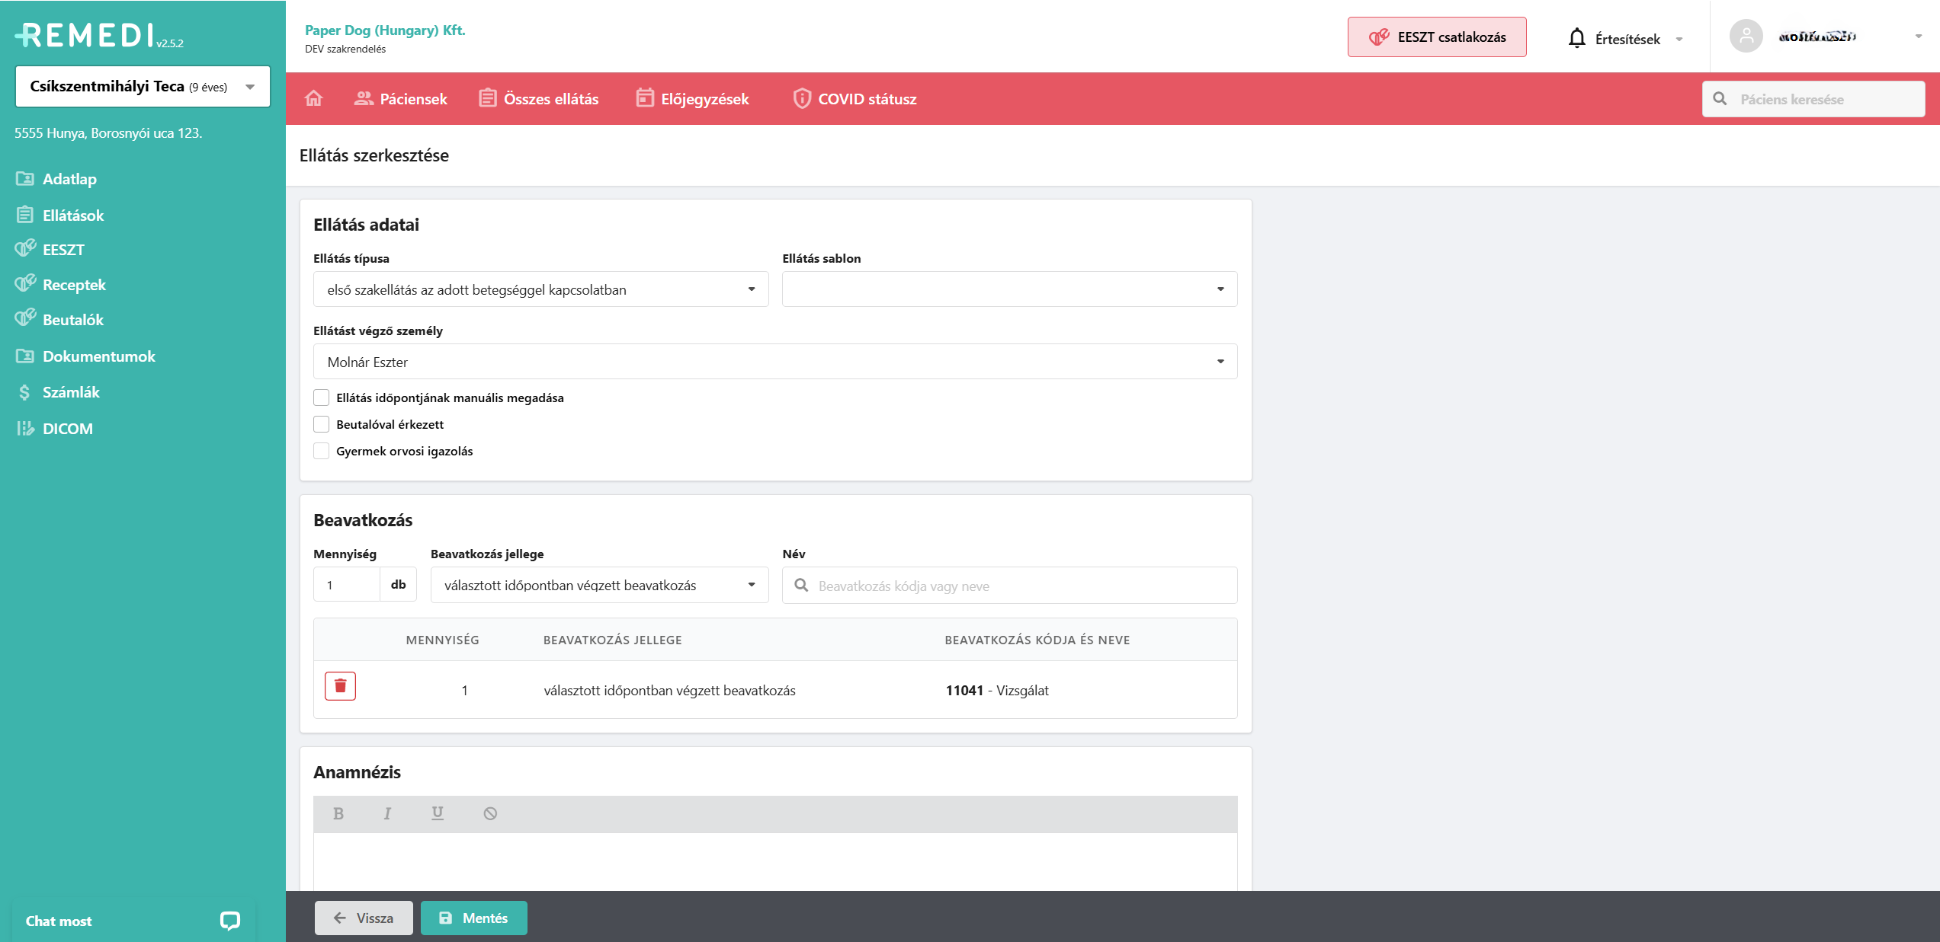This screenshot has width=1940, height=942.
Task: Open the Chat most speech bubble icon
Action: point(229,921)
